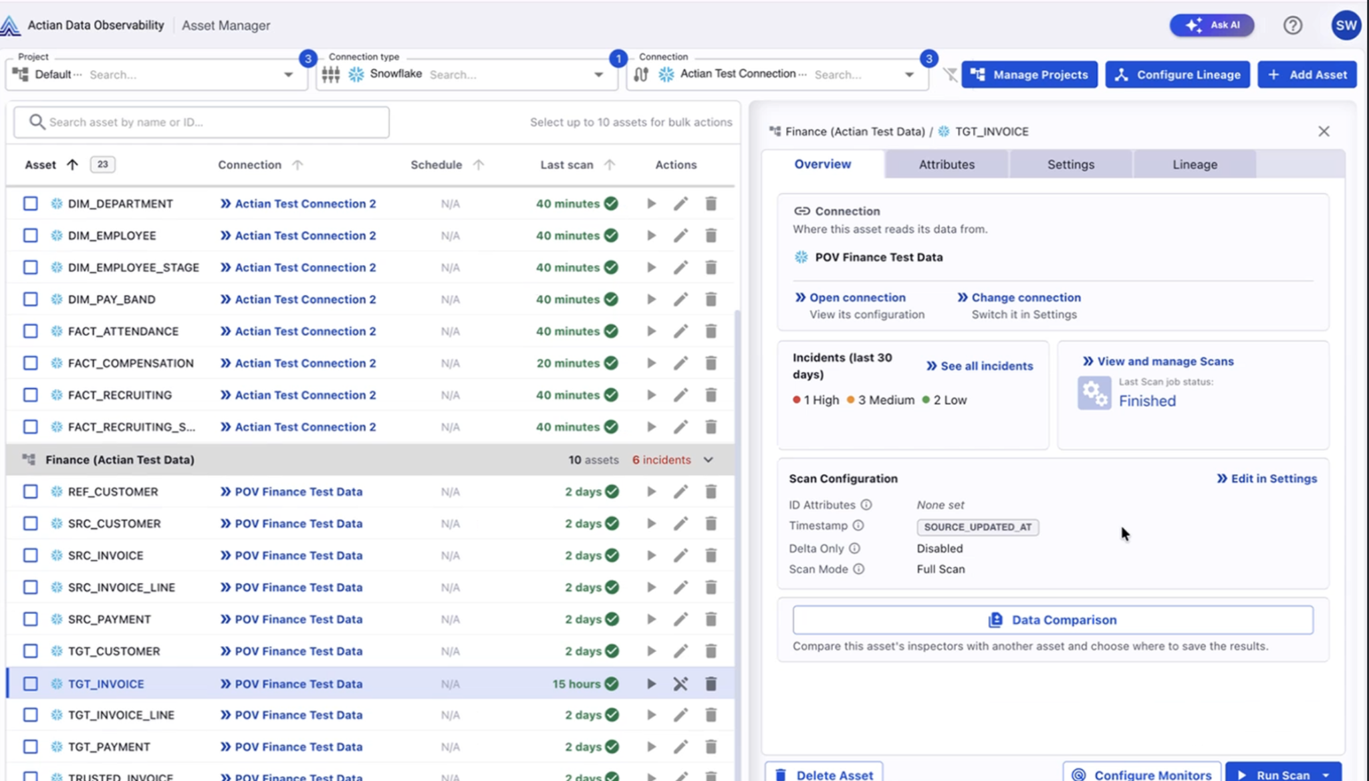The height and width of the screenshot is (781, 1369).
Task: Run scan for DIM_DEPARTMENT row
Action: click(x=651, y=204)
